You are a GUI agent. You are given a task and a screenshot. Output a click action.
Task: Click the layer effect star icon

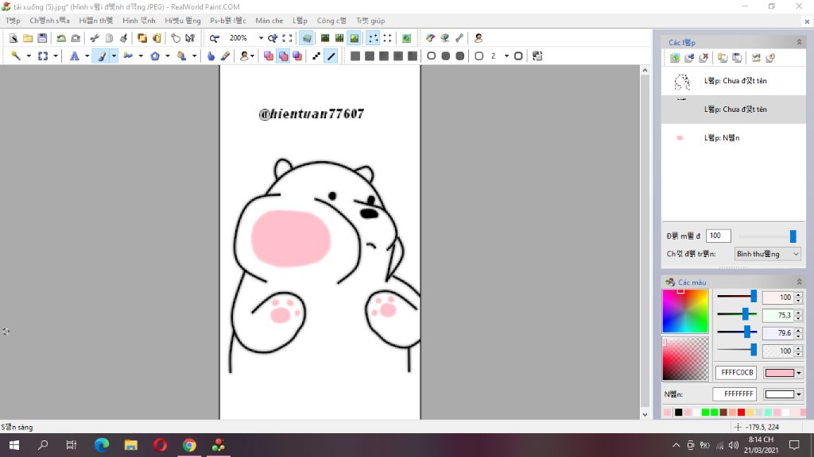tap(770, 57)
